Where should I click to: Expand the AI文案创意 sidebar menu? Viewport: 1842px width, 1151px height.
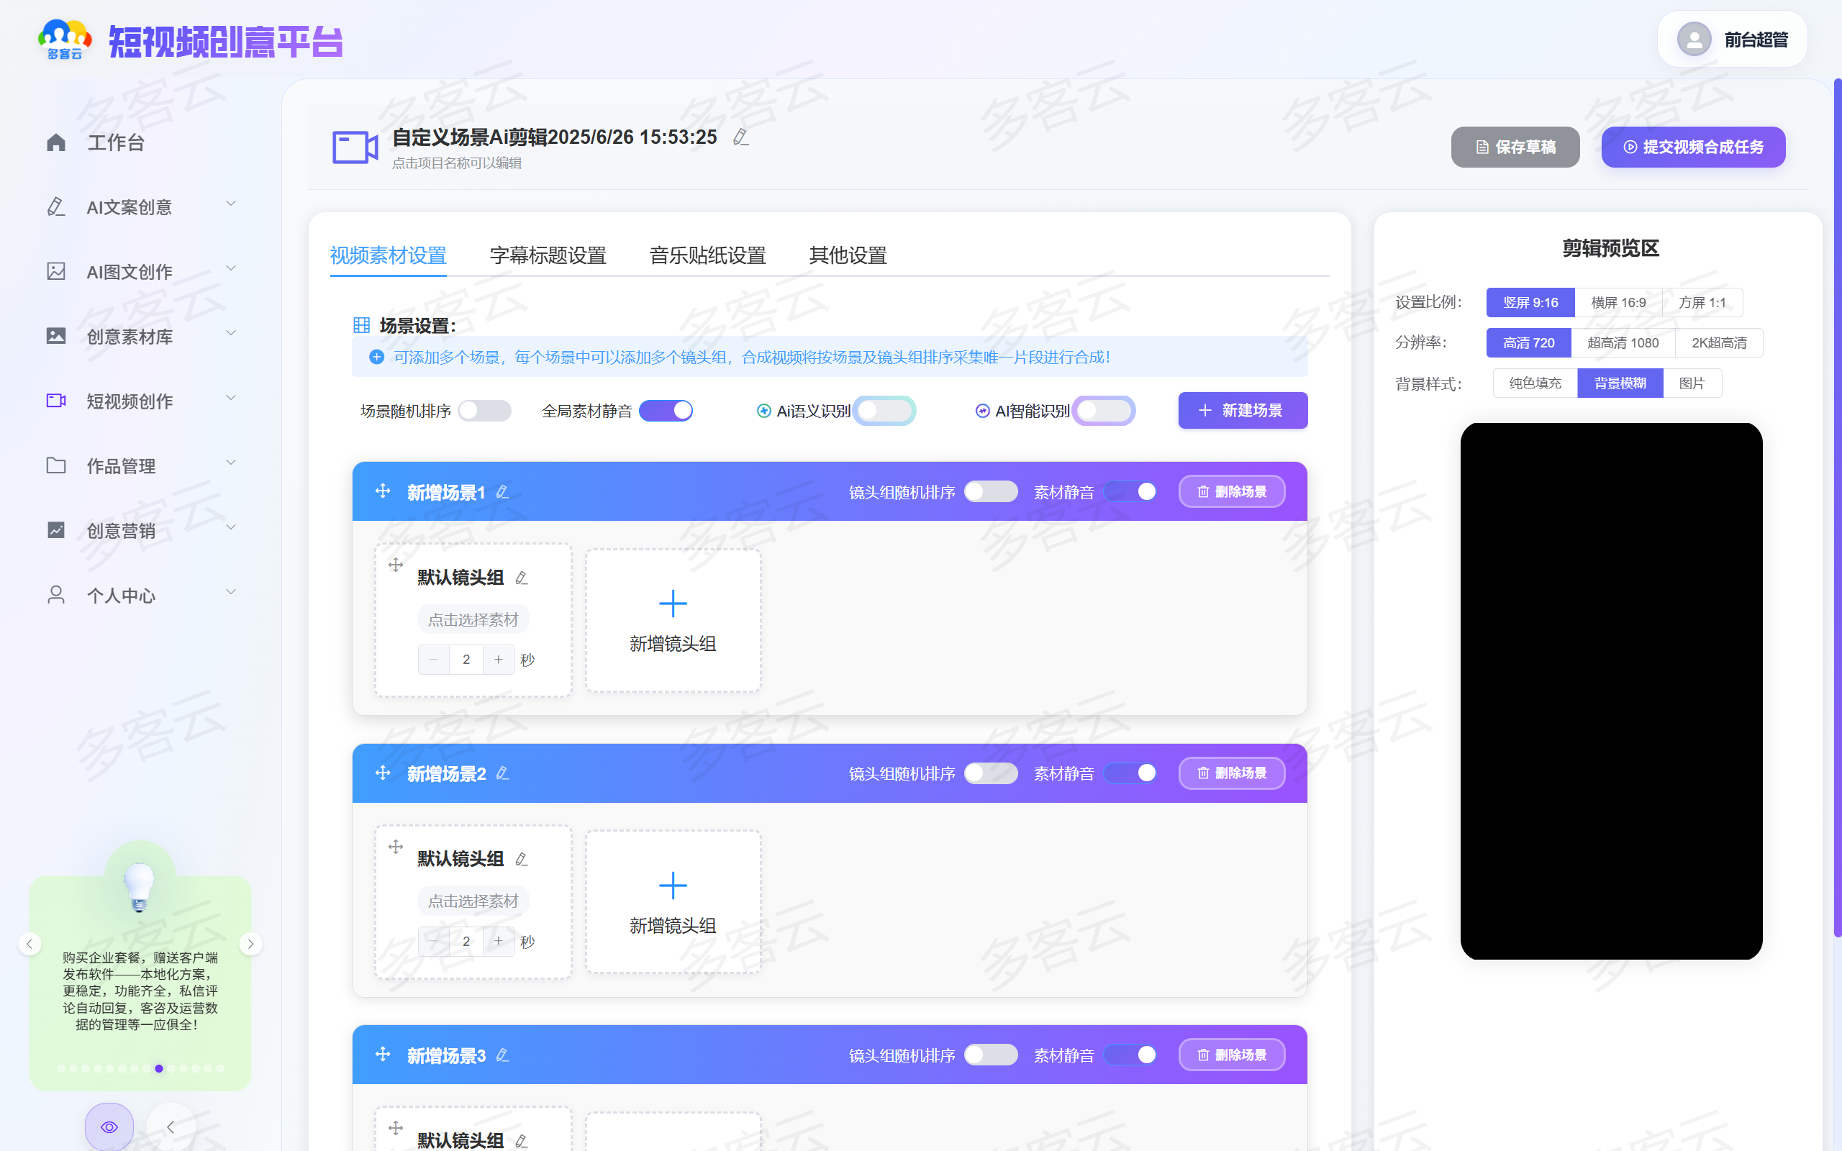pyautogui.click(x=231, y=204)
